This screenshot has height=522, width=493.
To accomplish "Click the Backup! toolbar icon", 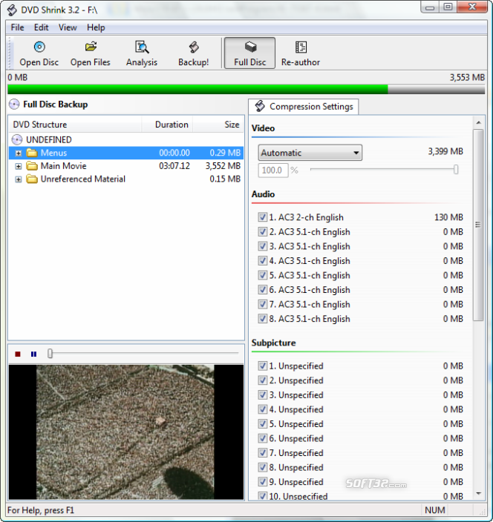I will coord(193,53).
